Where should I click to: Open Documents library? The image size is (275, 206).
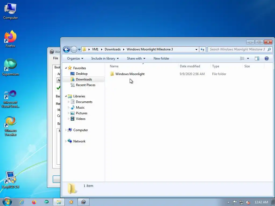(84, 102)
